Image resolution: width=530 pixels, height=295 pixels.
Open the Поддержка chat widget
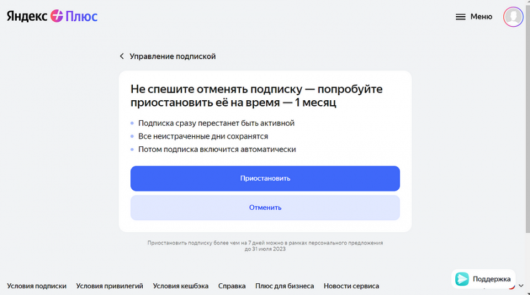[491, 279]
